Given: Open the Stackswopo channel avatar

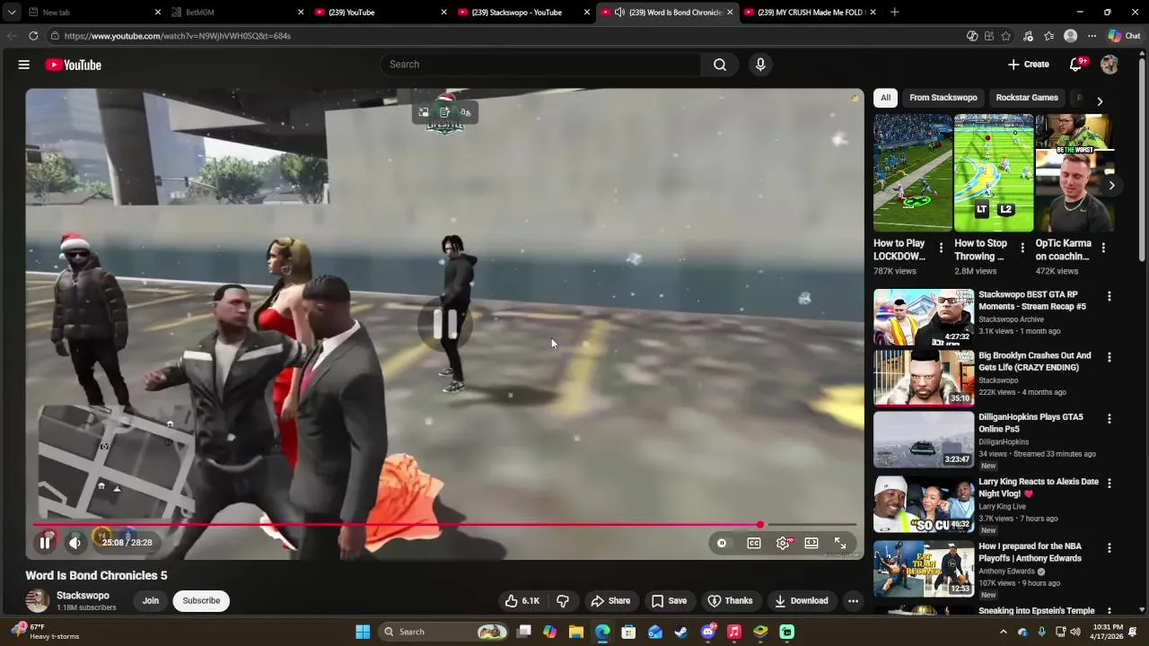Looking at the screenshot, I should (37, 601).
